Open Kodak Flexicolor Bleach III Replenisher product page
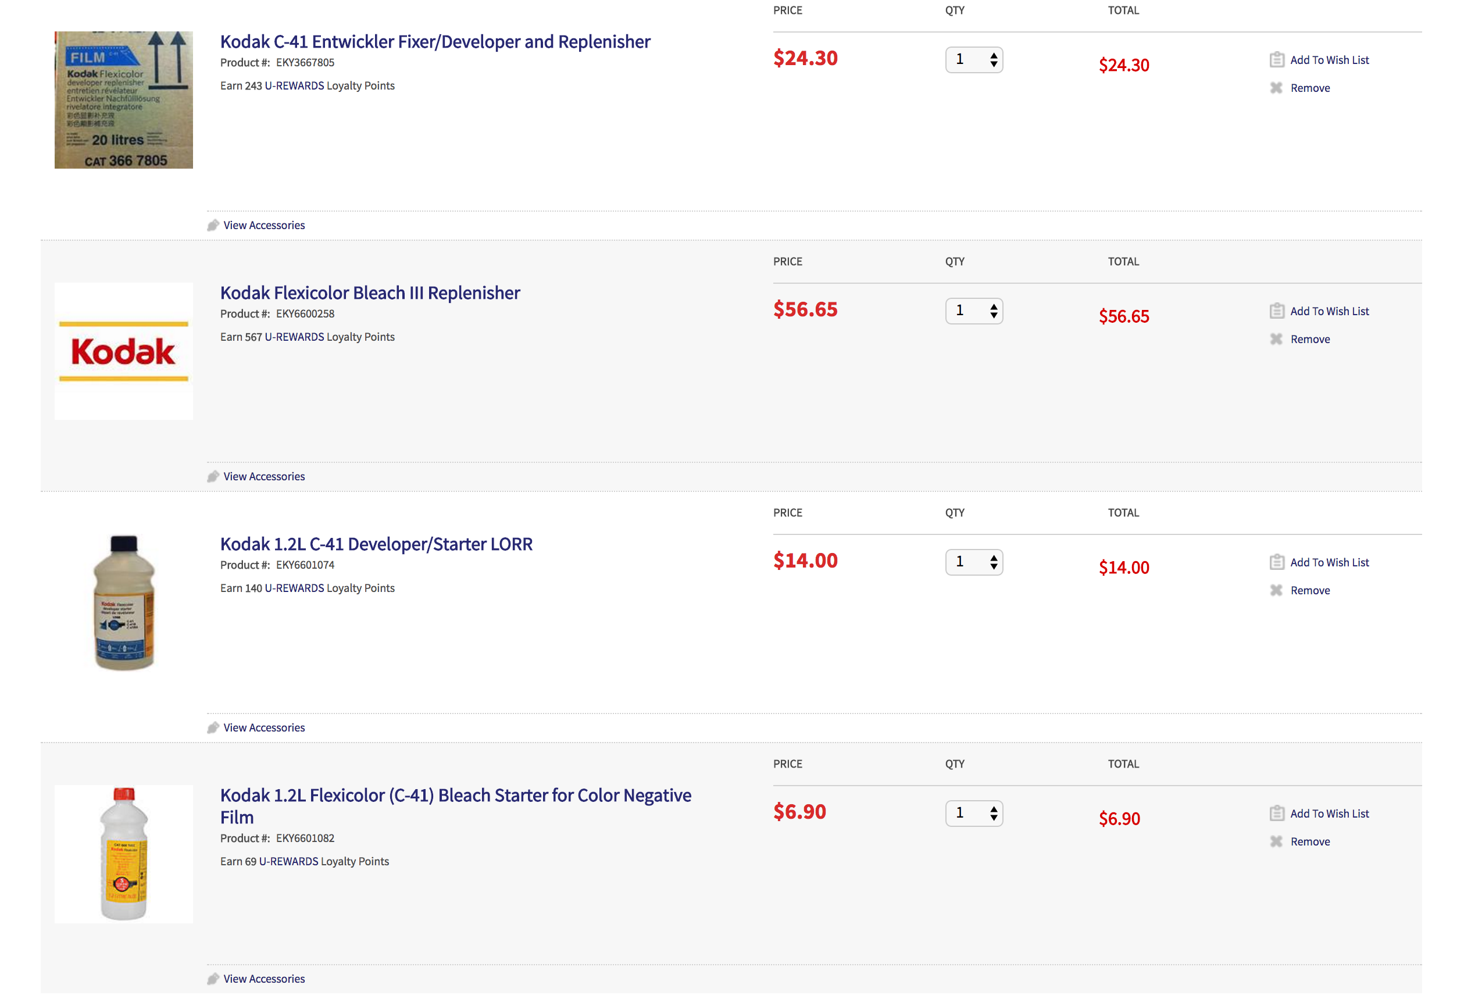Image resolution: width=1464 pixels, height=1006 pixels. point(370,293)
